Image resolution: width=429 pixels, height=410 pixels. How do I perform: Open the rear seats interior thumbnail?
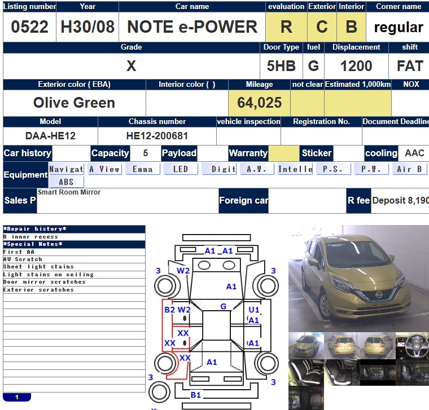click(342, 372)
